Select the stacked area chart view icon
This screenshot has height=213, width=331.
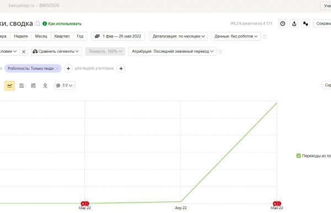coord(22,85)
